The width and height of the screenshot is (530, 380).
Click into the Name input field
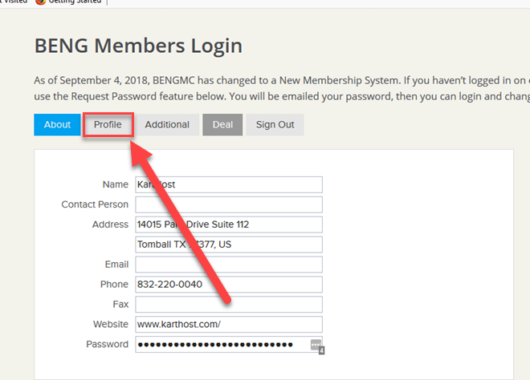click(229, 184)
